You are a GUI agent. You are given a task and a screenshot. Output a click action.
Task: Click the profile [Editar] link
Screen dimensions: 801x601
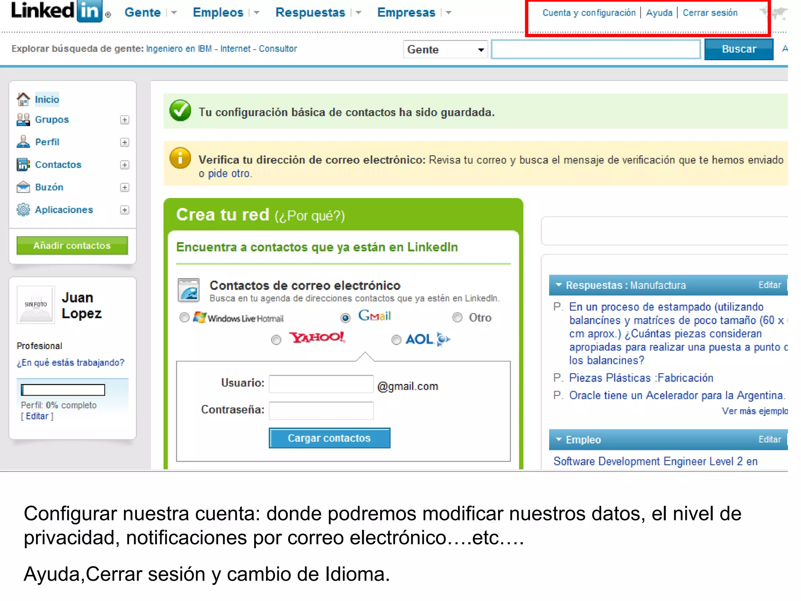point(37,416)
